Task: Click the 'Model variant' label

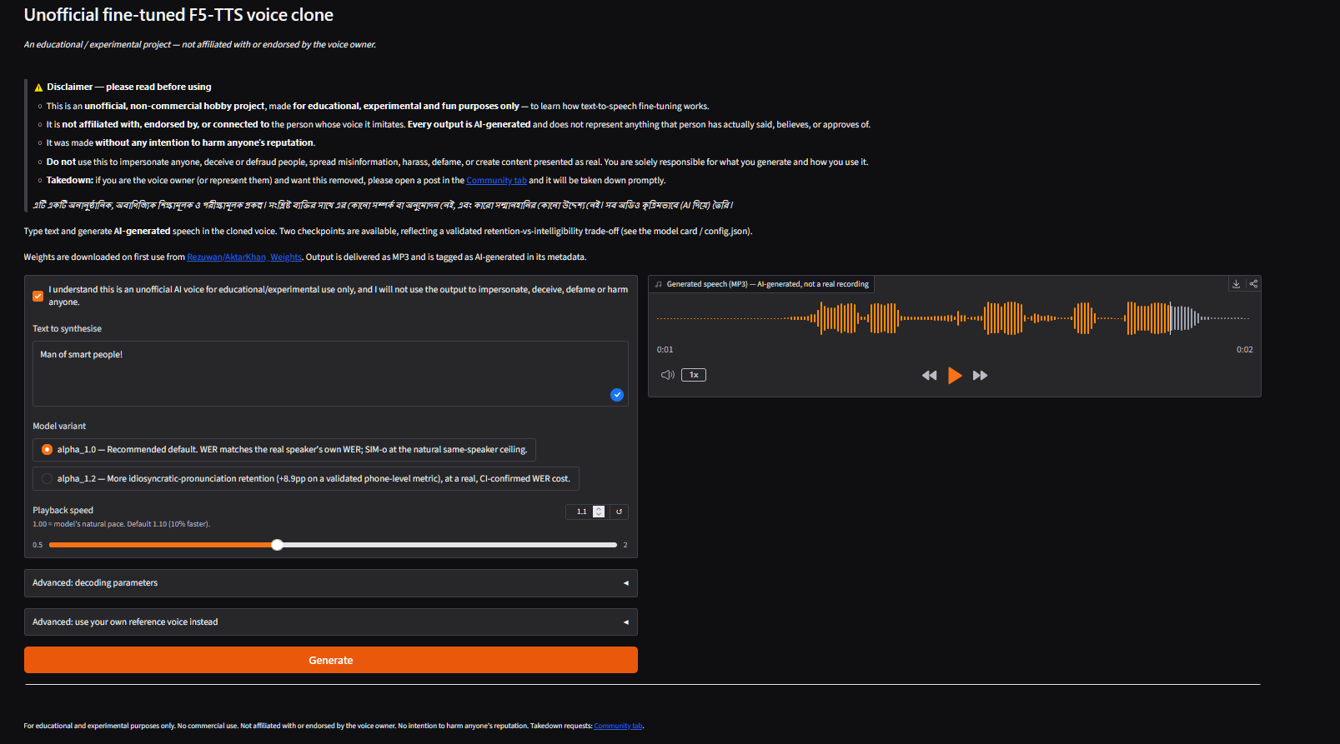Action: point(59,427)
